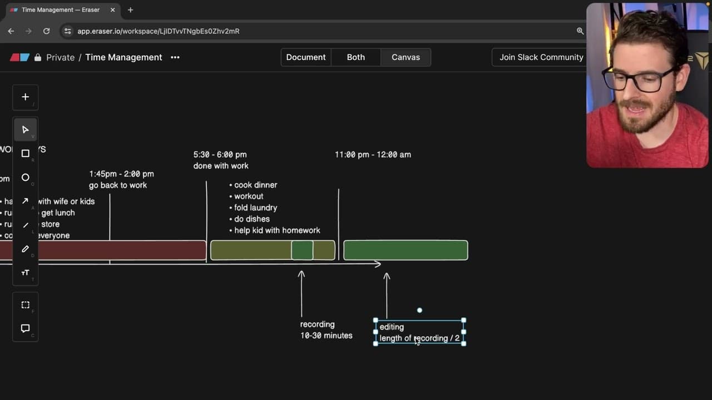Switch to Canvas view
This screenshot has height=400, width=712.
[406, 57]
